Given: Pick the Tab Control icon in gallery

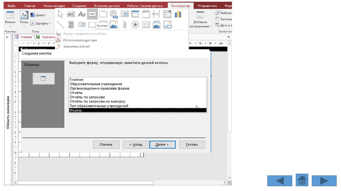Looking at the screenshot, I should click(103, 14).
